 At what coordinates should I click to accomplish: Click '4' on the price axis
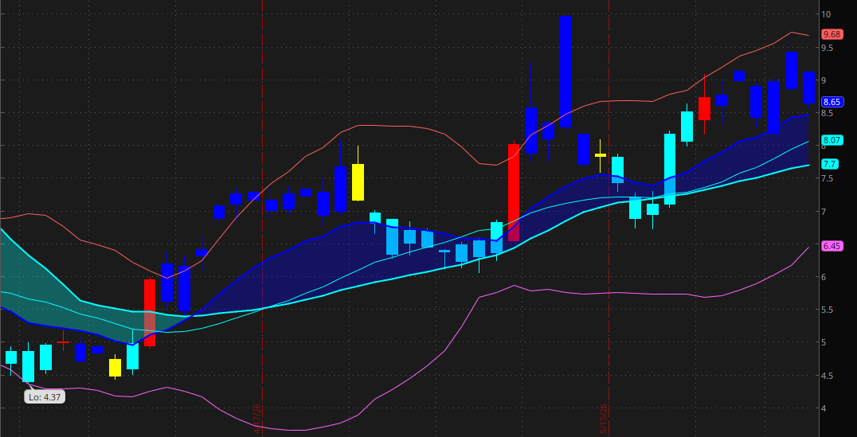click(x=824, y=408)
